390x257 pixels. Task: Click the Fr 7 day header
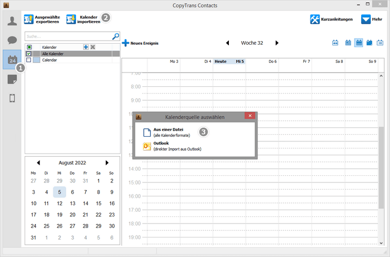306,61
